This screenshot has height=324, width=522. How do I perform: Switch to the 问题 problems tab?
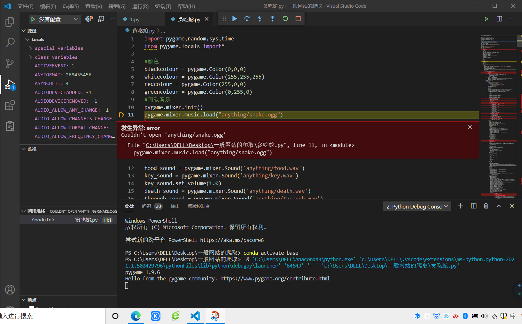(x=146, y=206)
